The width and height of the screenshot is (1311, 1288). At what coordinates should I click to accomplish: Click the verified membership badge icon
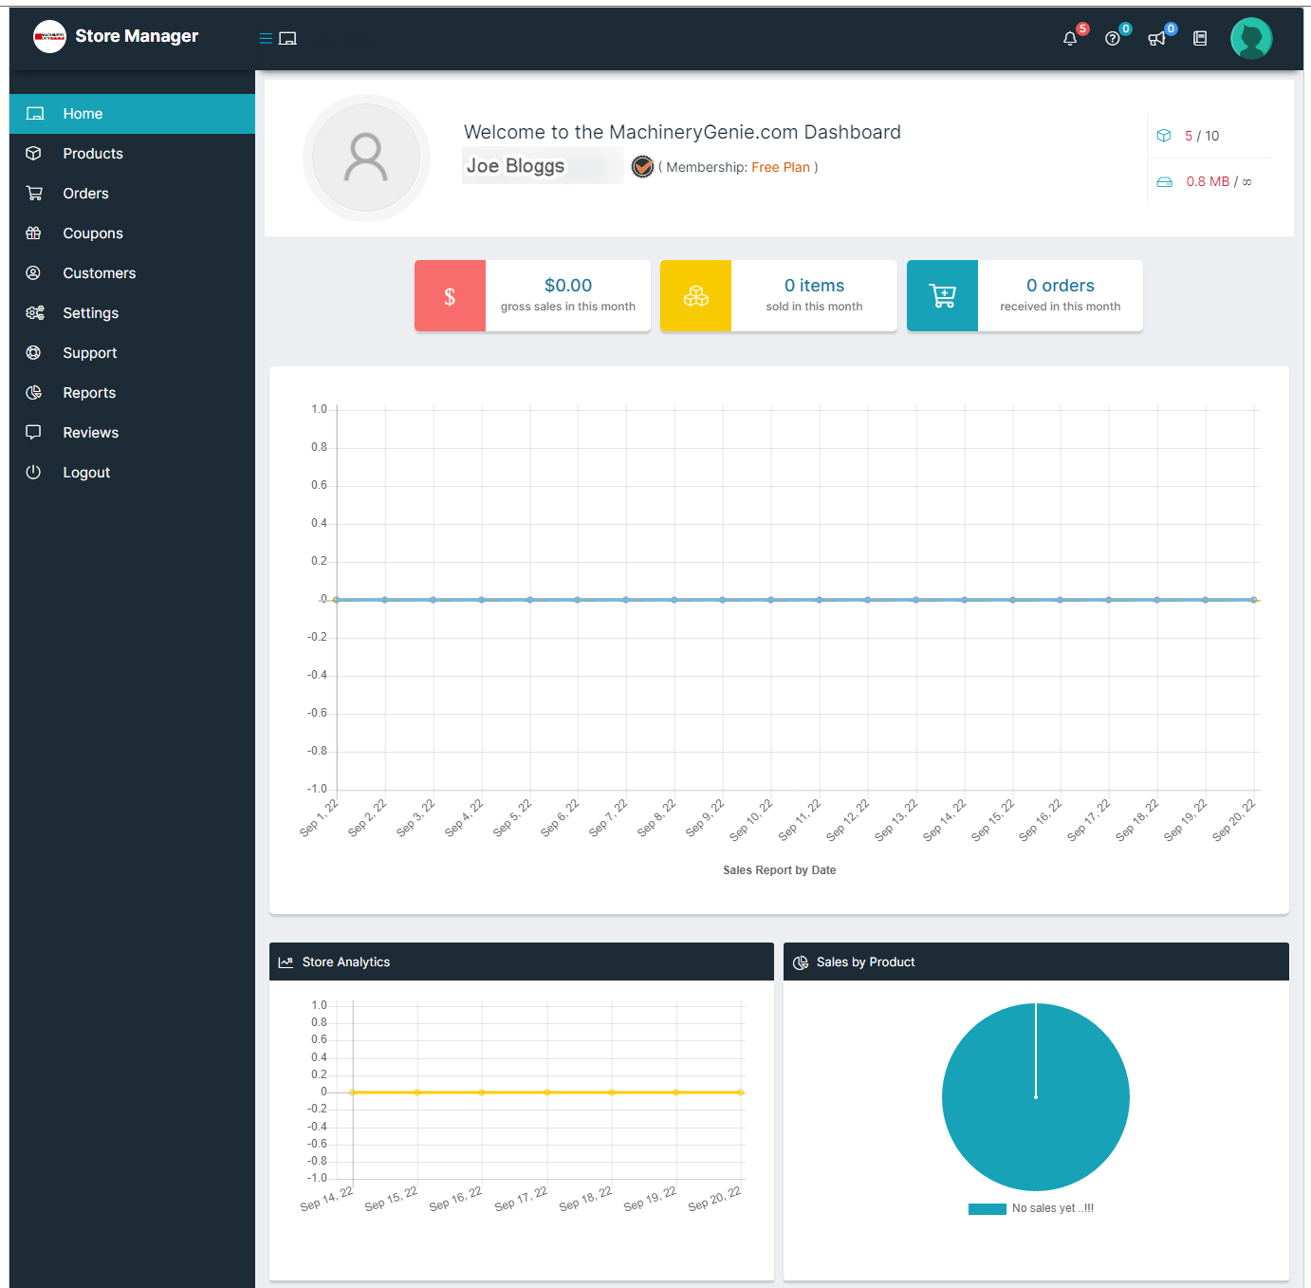pyautogui.click(x=642, y=167)
